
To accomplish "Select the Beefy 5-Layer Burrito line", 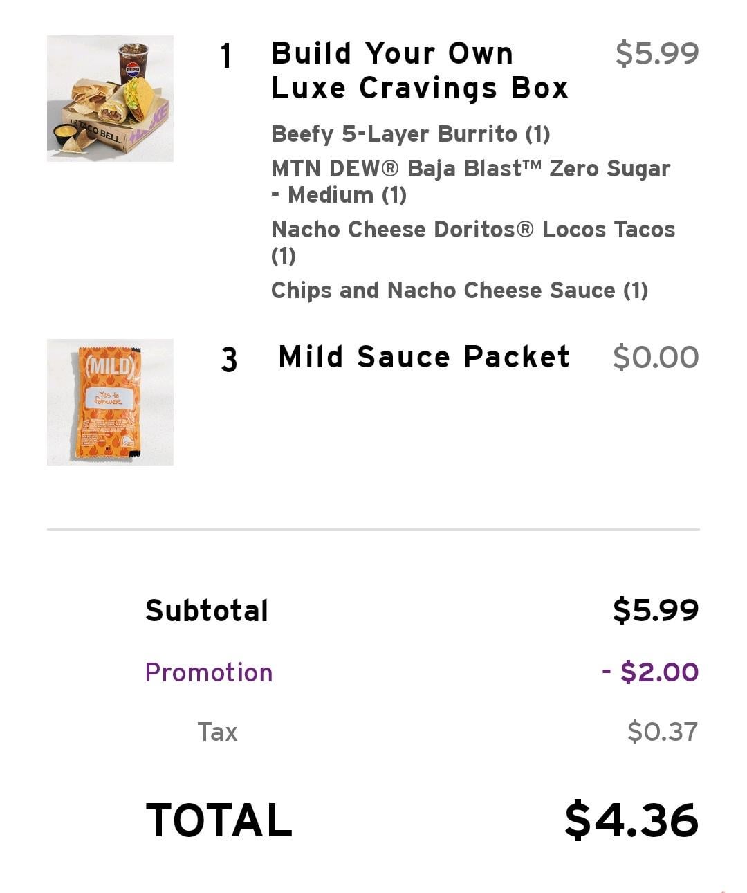I will 410,134.
